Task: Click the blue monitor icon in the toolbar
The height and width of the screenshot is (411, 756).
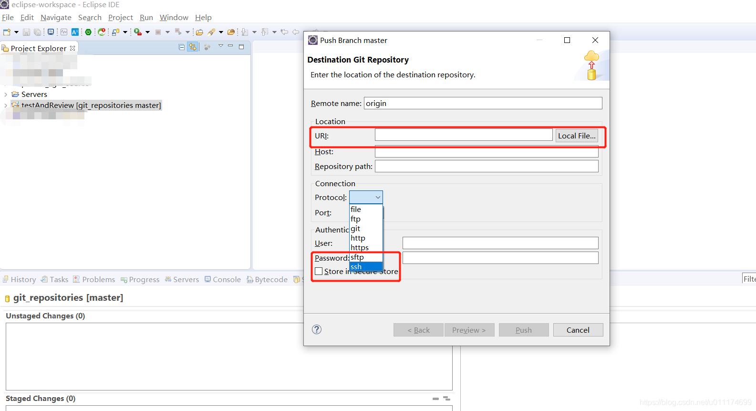Action: pos(51,32)
